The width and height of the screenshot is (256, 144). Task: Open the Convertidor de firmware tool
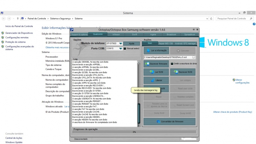coord(170,122)
